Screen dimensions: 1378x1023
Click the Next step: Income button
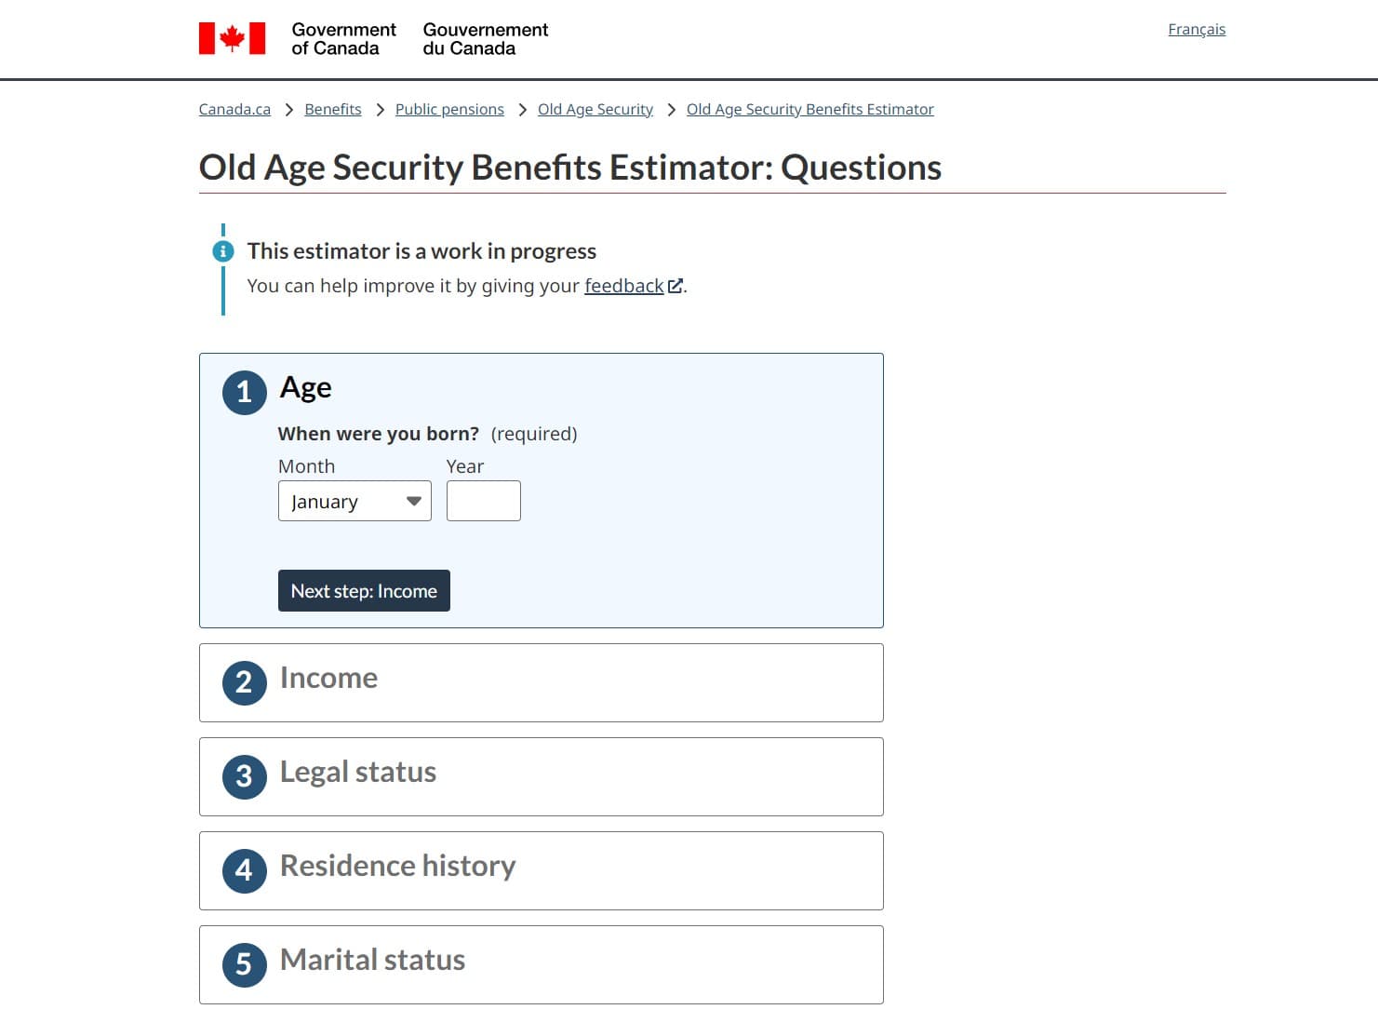tap(364, 590)
